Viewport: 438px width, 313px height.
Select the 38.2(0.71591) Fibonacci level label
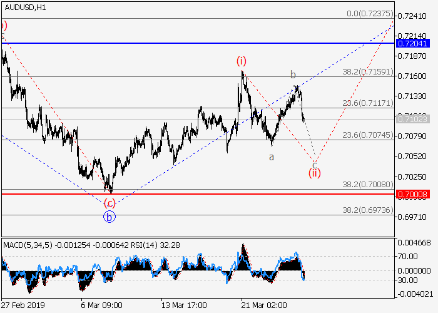(367, 72)
